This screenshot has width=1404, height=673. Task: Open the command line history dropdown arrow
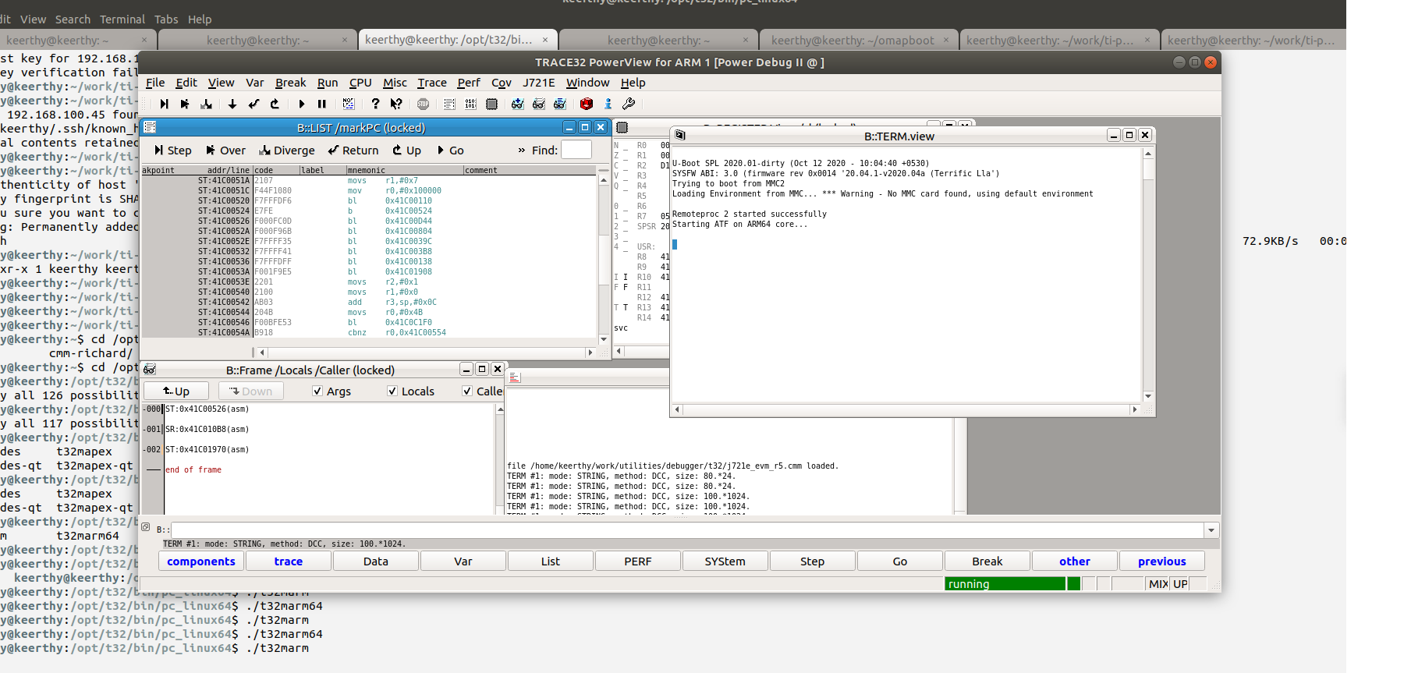click(x=1211, y=530)
